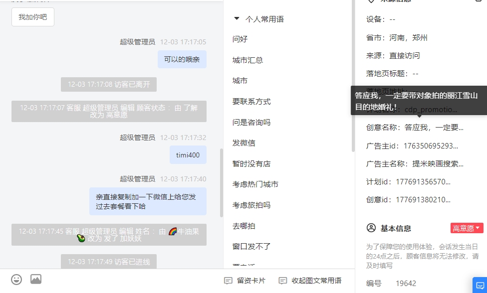Select the 问好 quick phrase
The image size is (487, 293).
pyautogui.click(x=240, y=39)
